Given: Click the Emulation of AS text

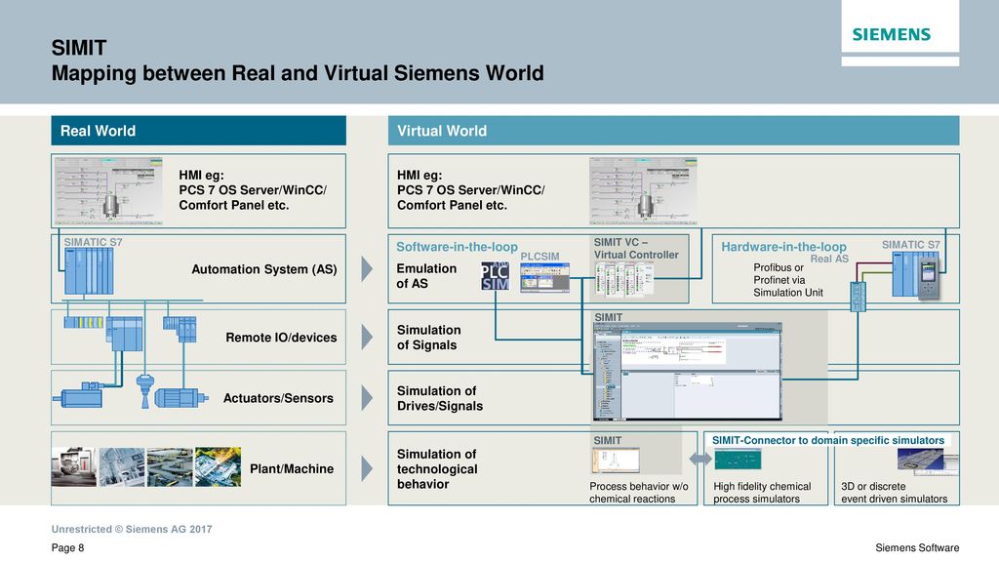Looking at the screenshot, I should tap(426, 276).
